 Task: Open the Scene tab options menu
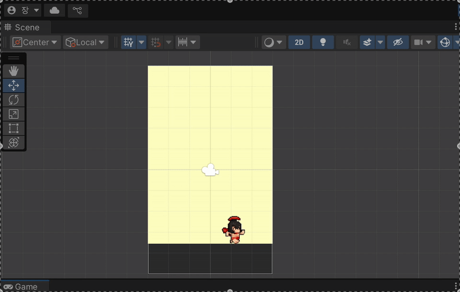point(455,27)
